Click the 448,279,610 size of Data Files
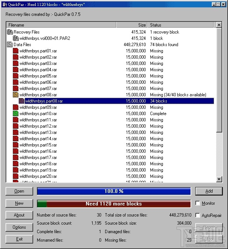This screenshot has width=228, height=249. click(135, 45)
